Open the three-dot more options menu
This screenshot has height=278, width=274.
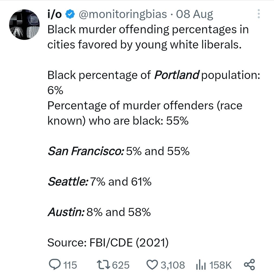pos(259,14)
